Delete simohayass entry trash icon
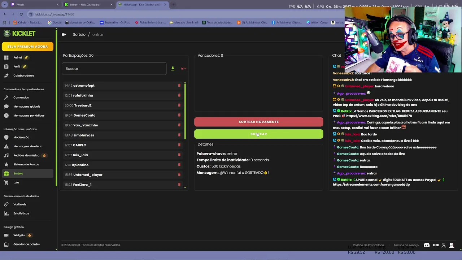Viewport: 462px width, 260px height. click(x=179, y=135)
